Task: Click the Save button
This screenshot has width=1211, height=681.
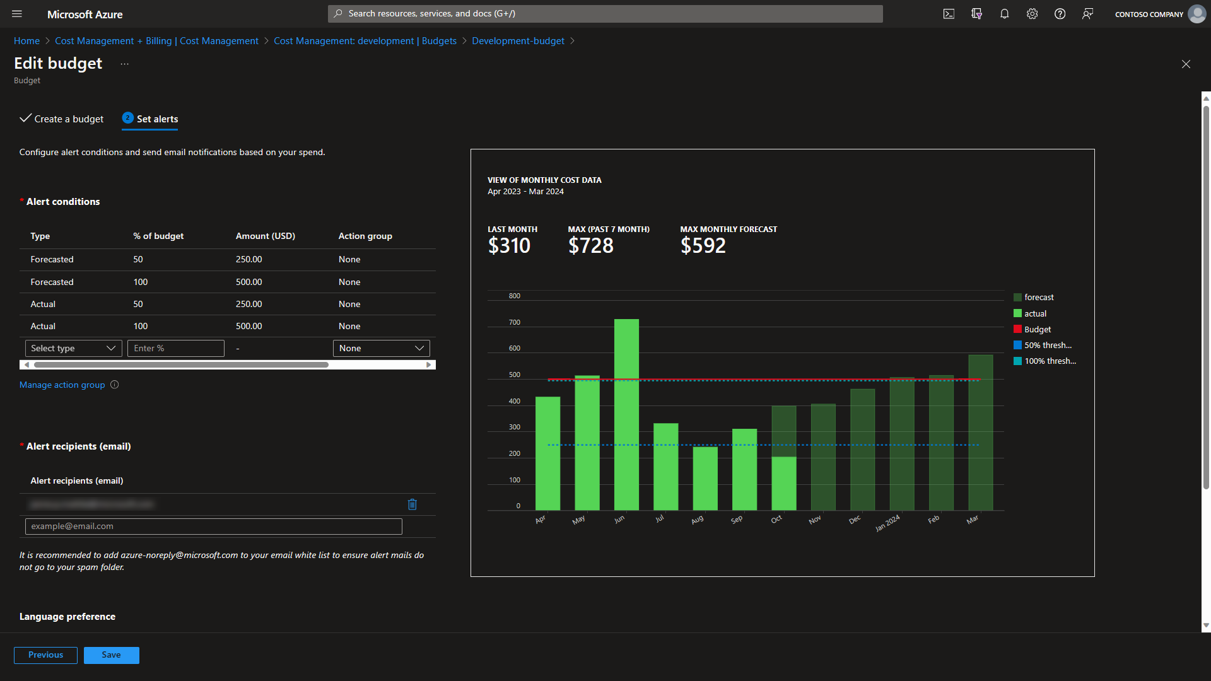Action: pyautogui.click(x=111, y=655)
